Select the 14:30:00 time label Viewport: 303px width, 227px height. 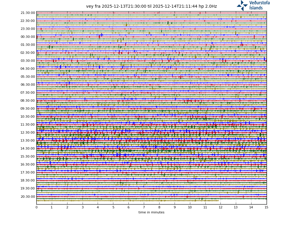[x=28, y=149]
